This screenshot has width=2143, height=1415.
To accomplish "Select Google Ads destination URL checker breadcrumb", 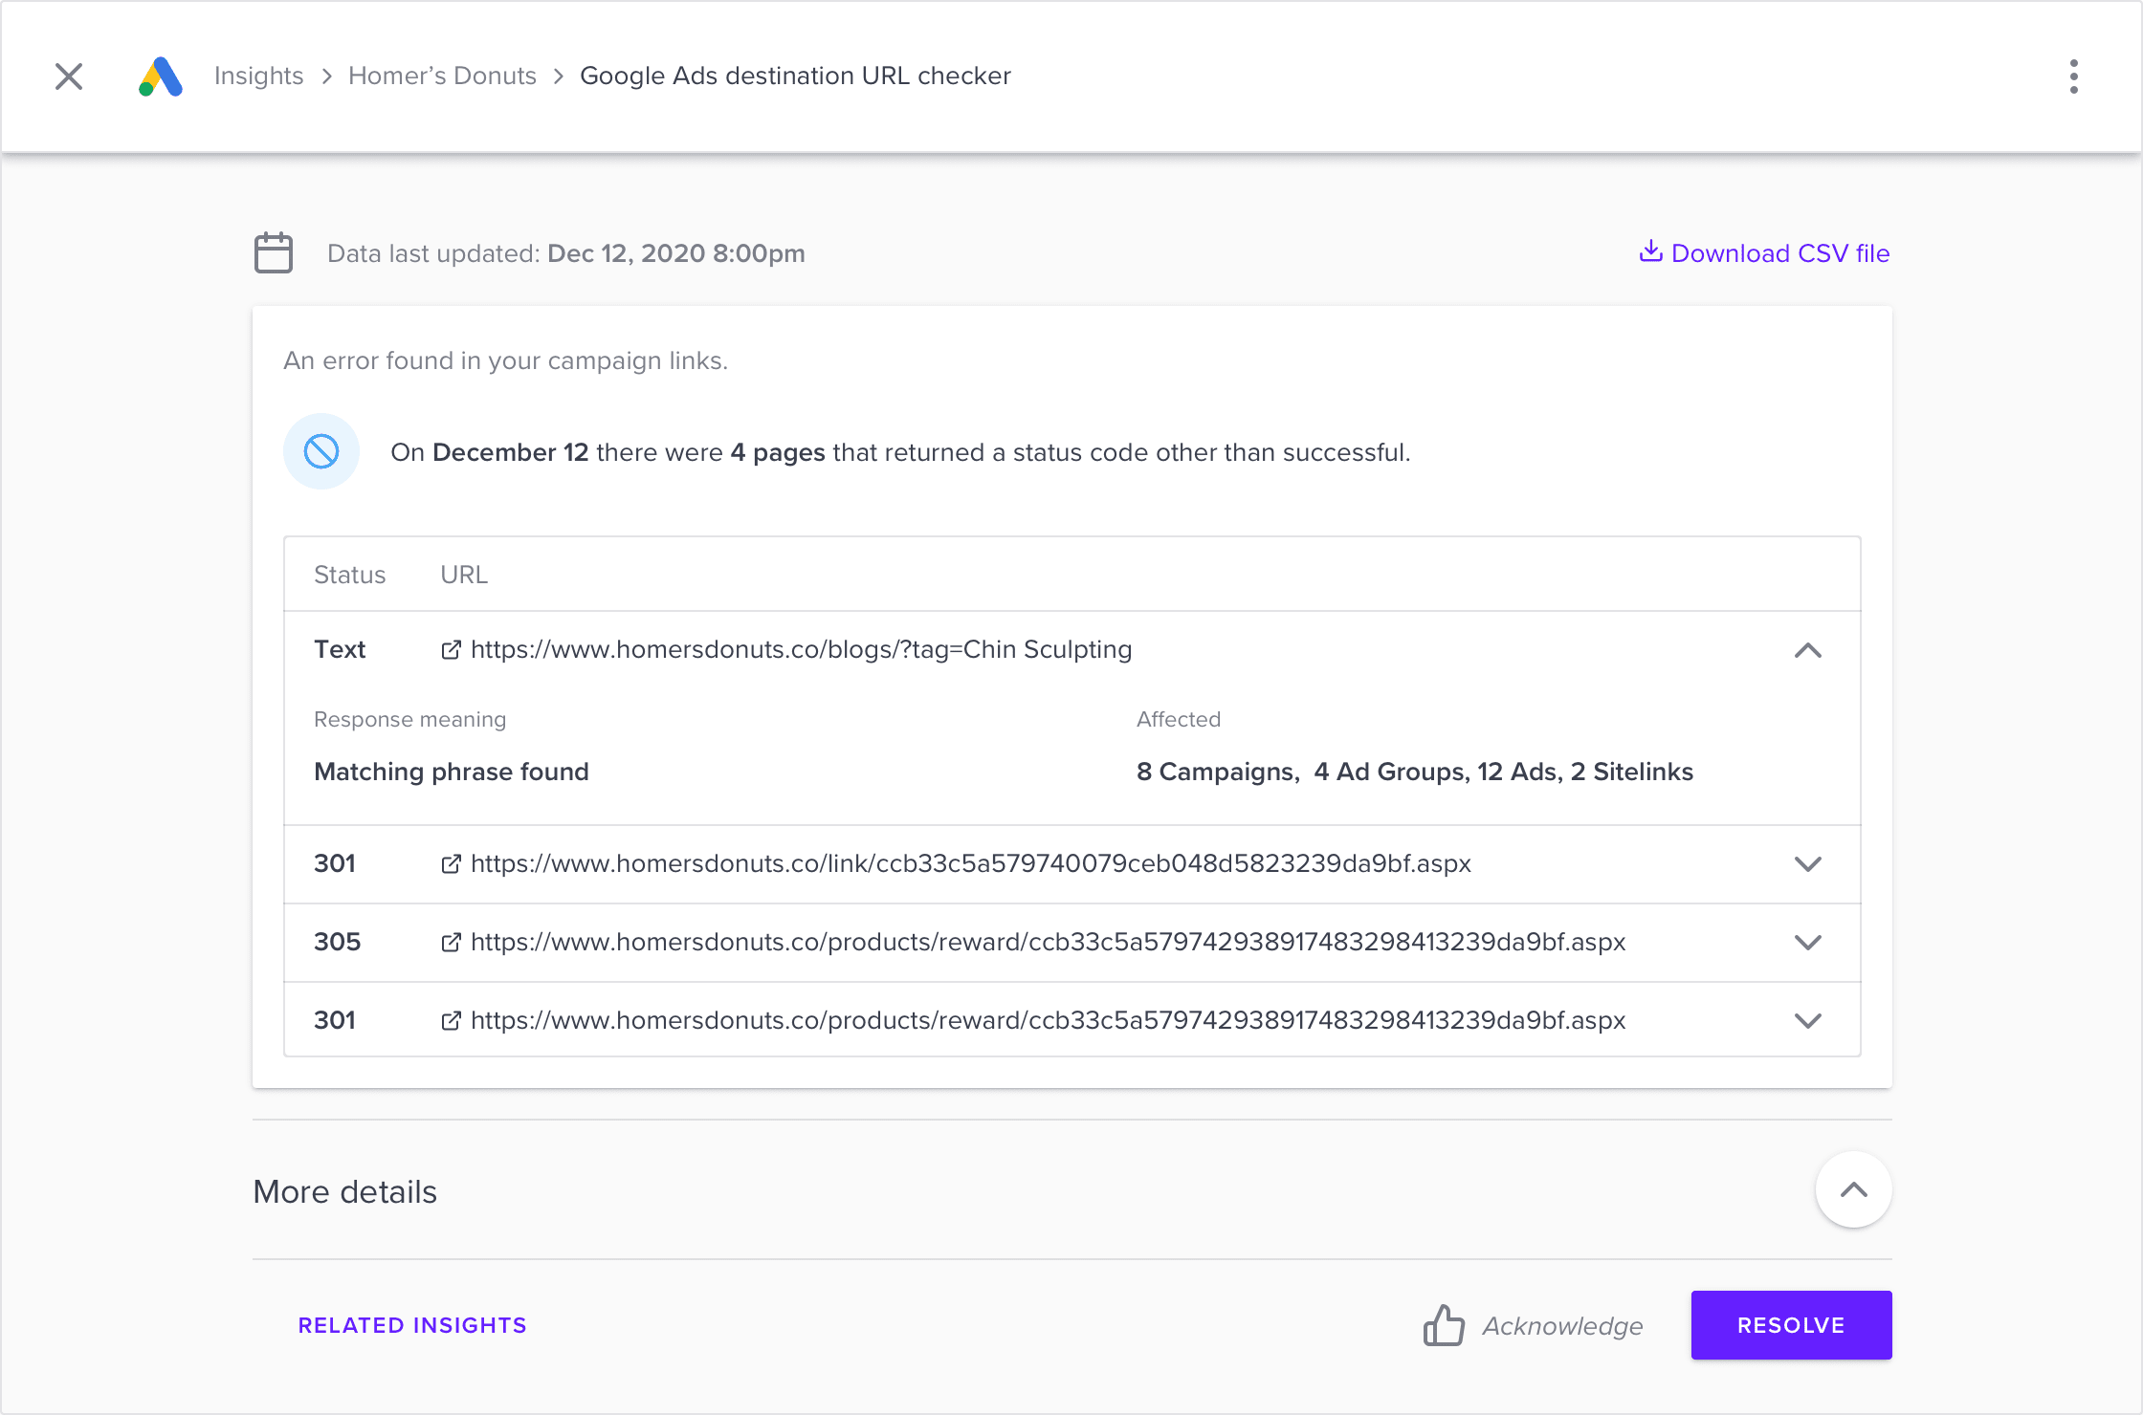I will (x=795, y=76).
